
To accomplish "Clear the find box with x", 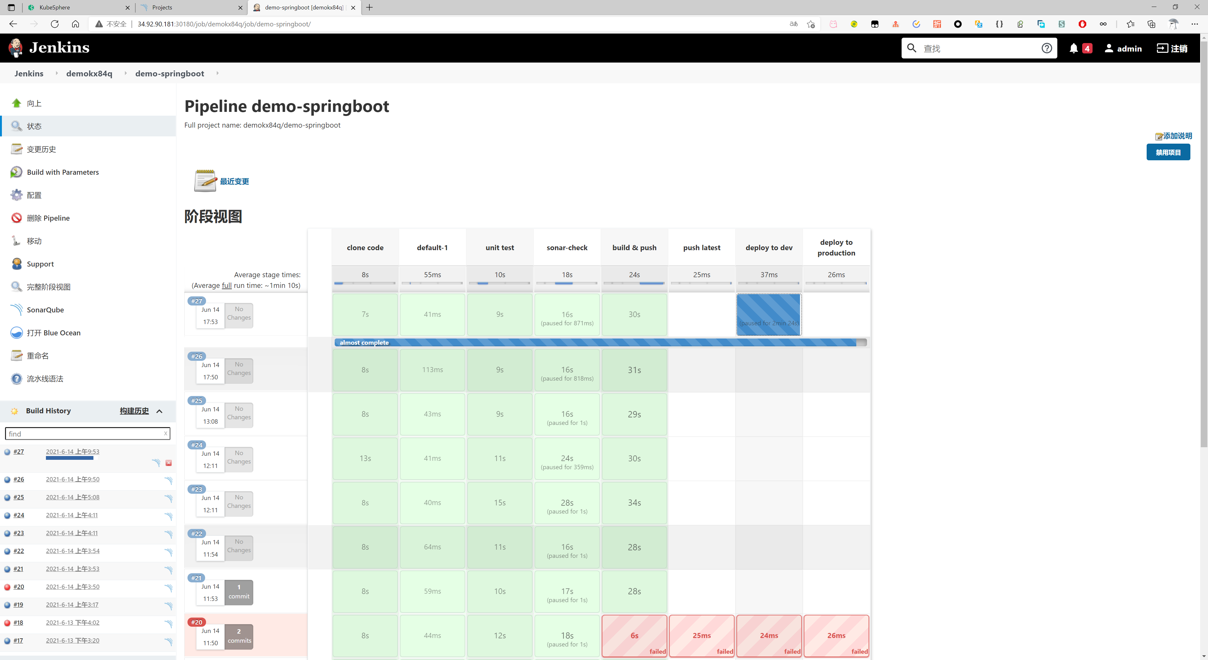I will tap(165, 433).
